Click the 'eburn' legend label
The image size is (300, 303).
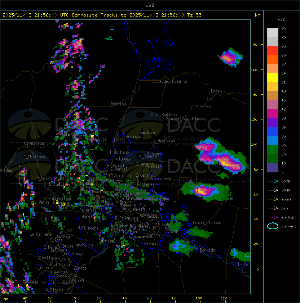point(287,199)
